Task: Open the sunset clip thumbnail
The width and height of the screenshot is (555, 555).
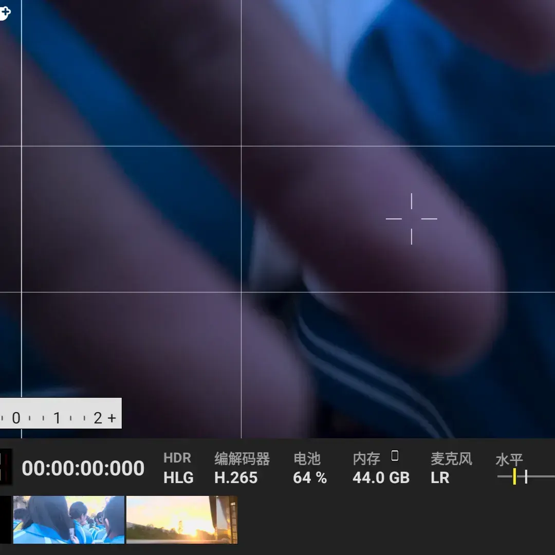Action: [x=181, y=520]
